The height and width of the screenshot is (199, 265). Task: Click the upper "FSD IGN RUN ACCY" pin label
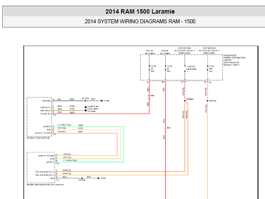point(45,172)
